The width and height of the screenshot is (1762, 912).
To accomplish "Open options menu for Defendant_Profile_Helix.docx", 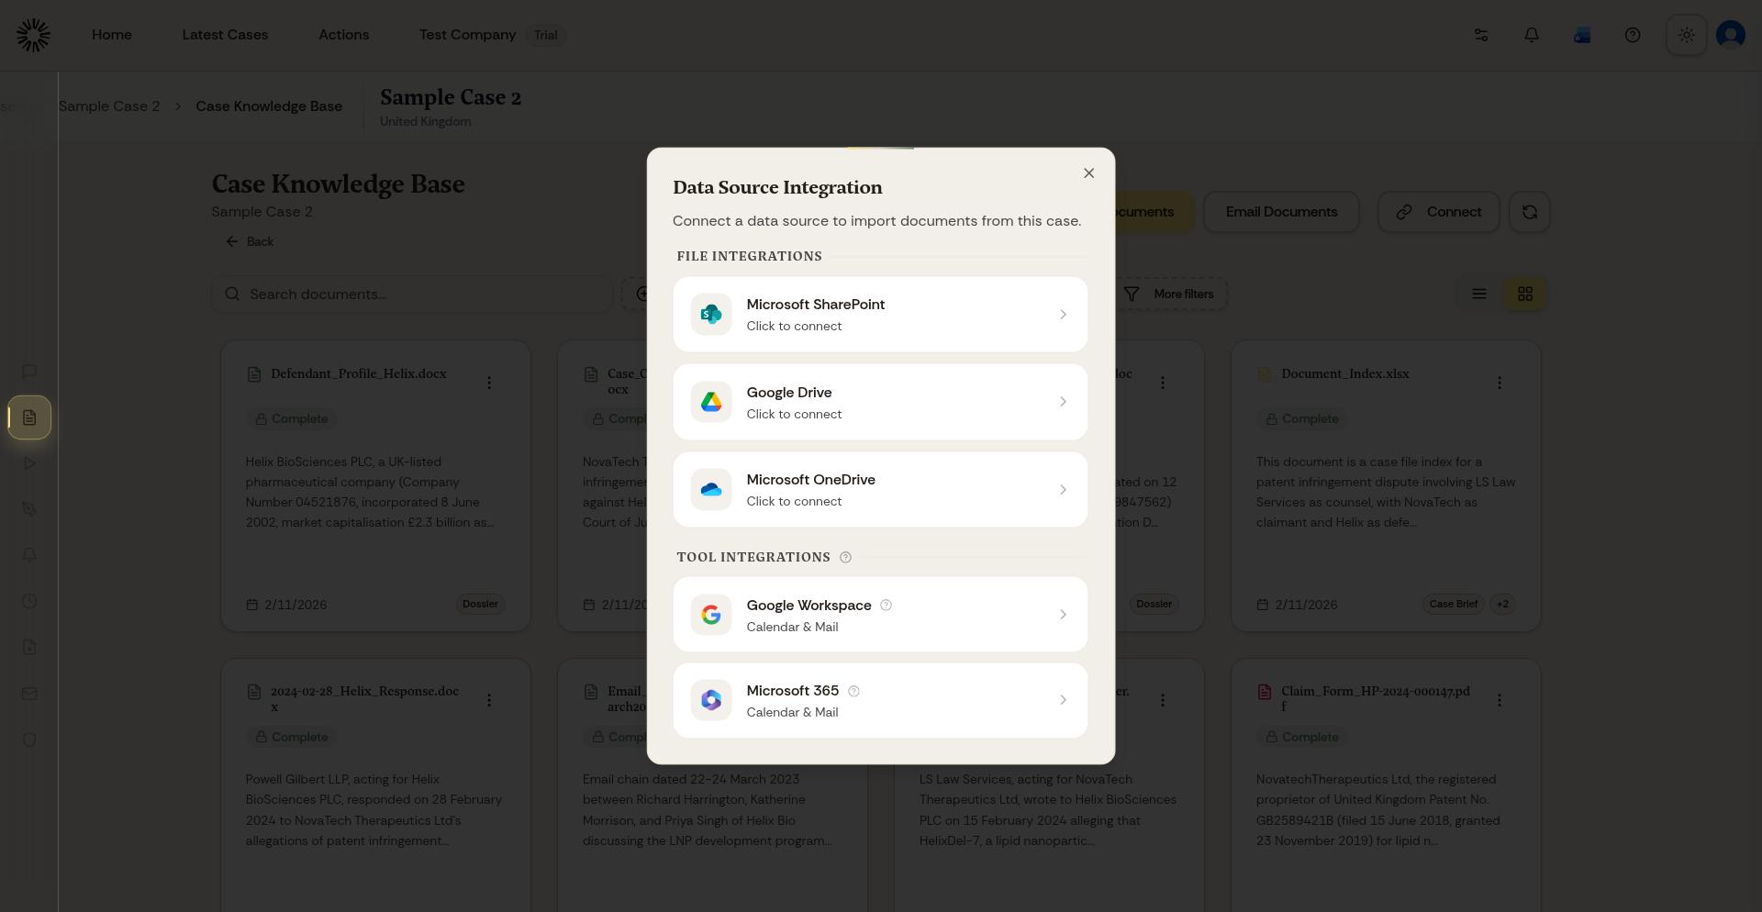I will click(489, 383).
